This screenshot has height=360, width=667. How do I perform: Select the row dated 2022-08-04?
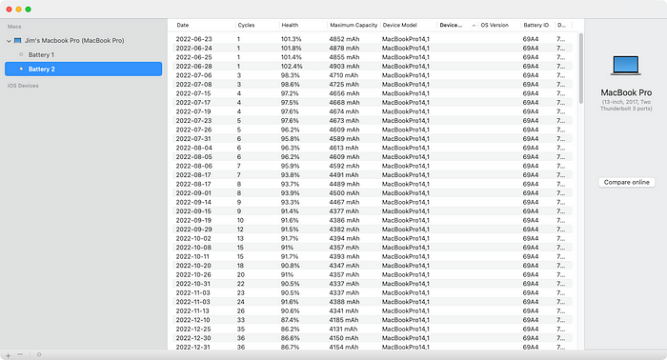click(x=373, y=148)
